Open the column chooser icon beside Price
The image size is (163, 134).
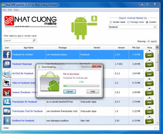click(x=157, y=48)
